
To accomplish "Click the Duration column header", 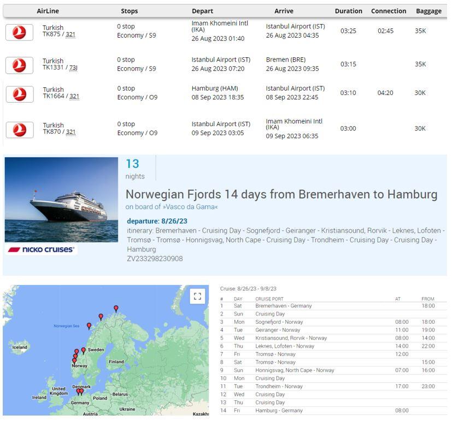I will (x=348, y=11).
